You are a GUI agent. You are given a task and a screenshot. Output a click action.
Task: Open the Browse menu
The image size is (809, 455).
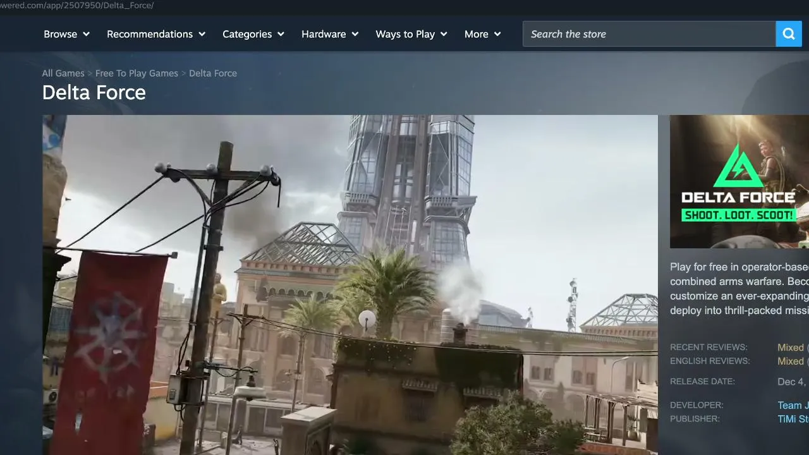click(x=67, y=34)
